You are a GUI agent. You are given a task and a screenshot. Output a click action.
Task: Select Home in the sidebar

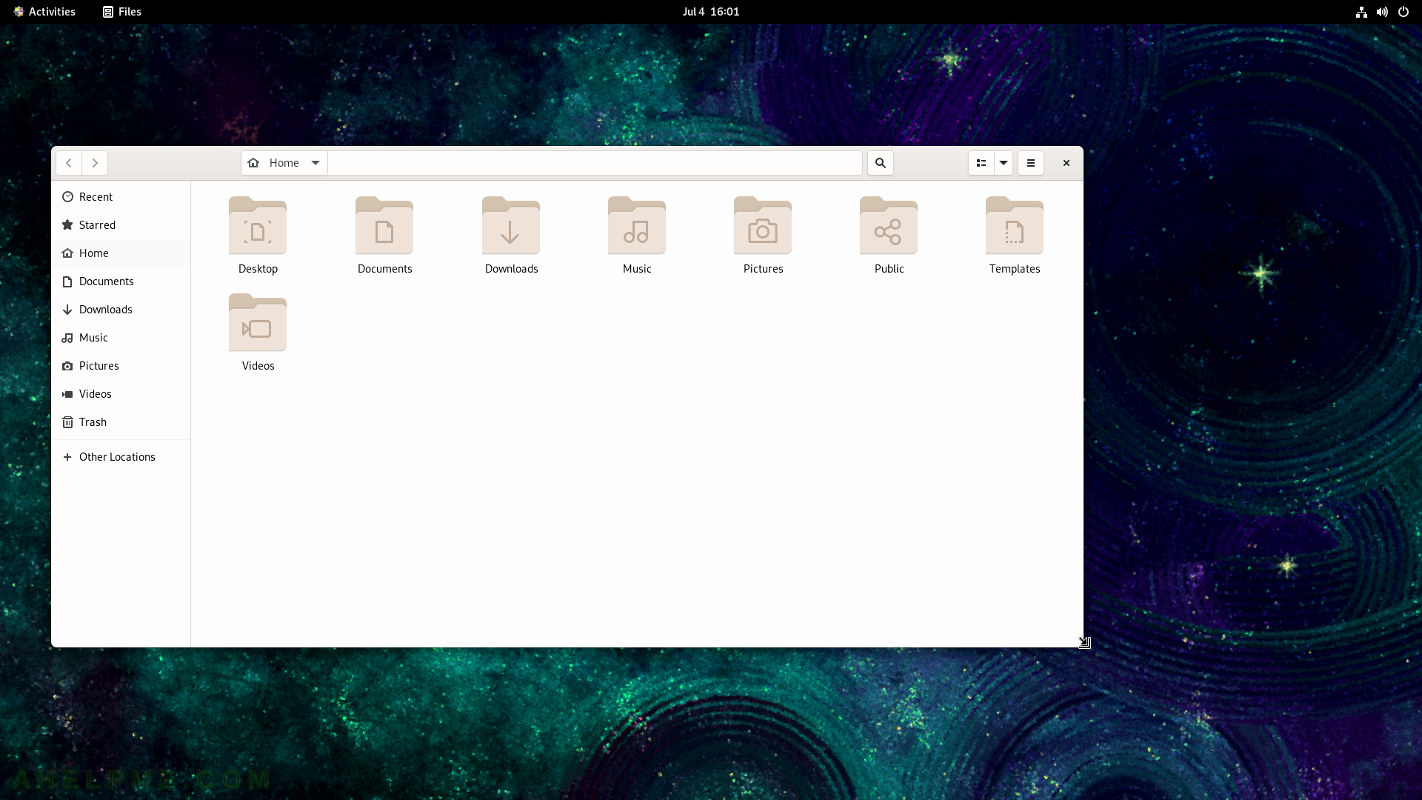(x=121, y=253)
